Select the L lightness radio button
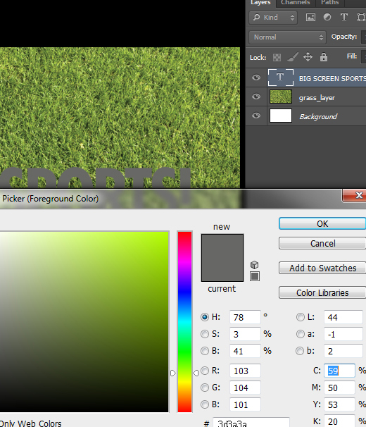This screenshot has width=366, height=427. coord(300,317)
